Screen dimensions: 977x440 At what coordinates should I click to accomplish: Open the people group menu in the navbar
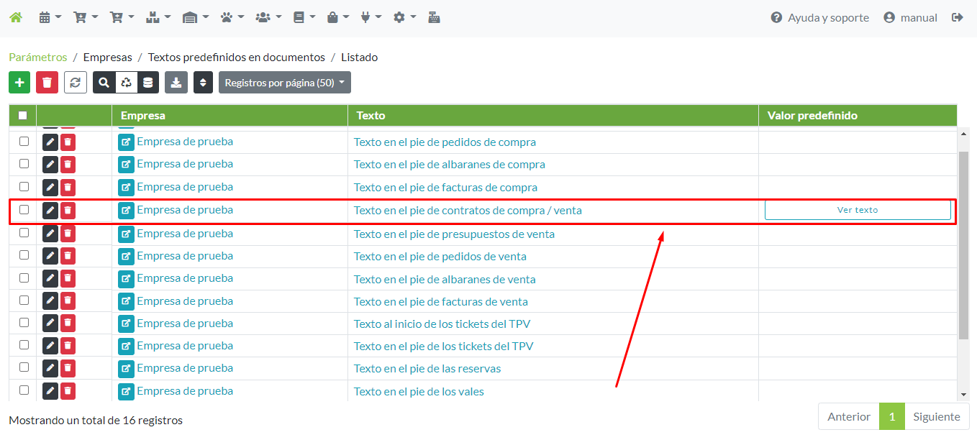(268, 17)
